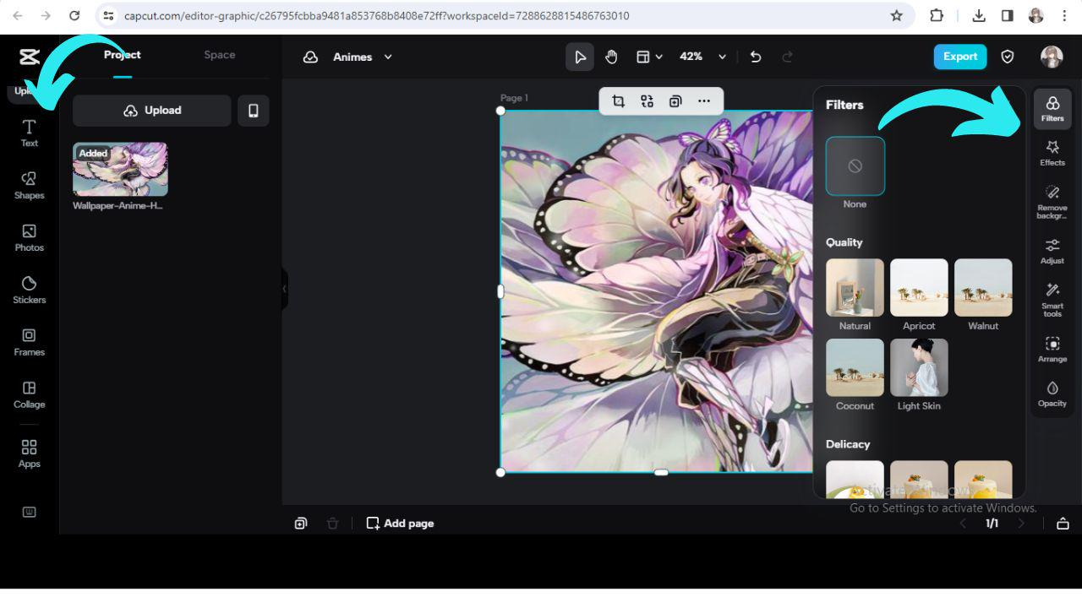Open the Shapes panel
1082x608 pixels.
click(29, 185)
